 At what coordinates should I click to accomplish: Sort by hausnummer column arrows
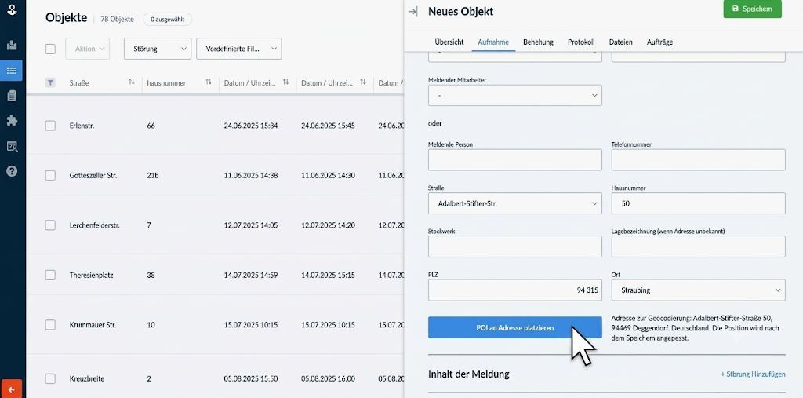coord(209,82)
